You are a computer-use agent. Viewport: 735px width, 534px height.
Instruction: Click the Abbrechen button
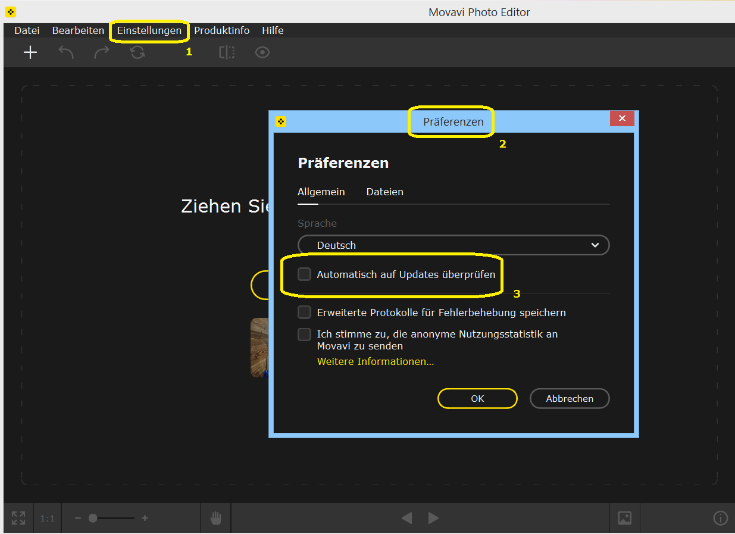(x=570, y=399)
